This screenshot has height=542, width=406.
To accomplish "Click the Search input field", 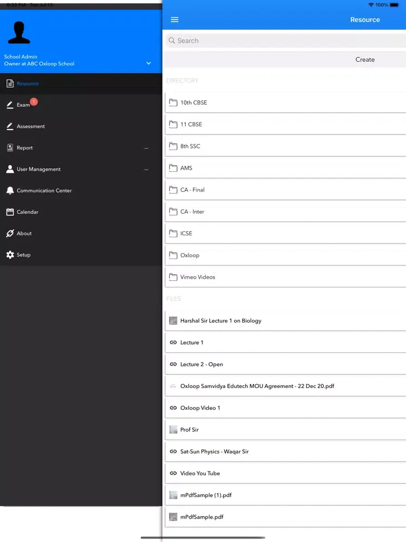I will [x=284, y=41].
